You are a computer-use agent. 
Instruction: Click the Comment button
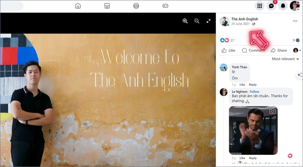point(254,50)
